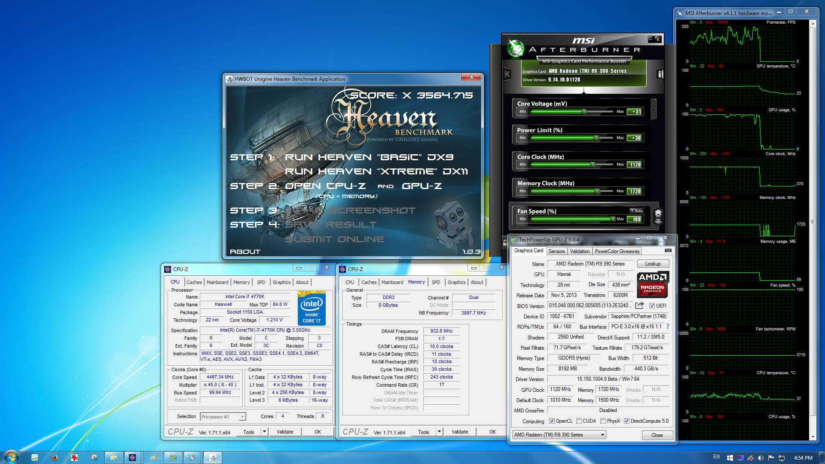Open the Processor #1 selection dropdown
This screenshot has height=464, width=825.
pyautogui.click(x=223, y=417)
